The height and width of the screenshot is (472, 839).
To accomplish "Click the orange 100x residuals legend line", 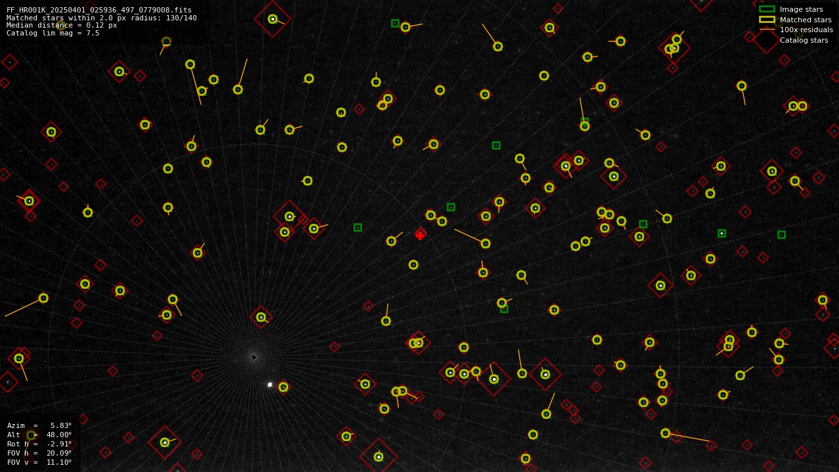I will click(x=767, y=30).
